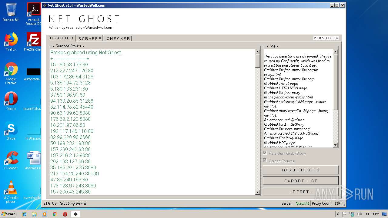The width and height of the screenshot is (388, 218).
Task: Switch to the .SCRAPER tab
Action: coord(89,38)
